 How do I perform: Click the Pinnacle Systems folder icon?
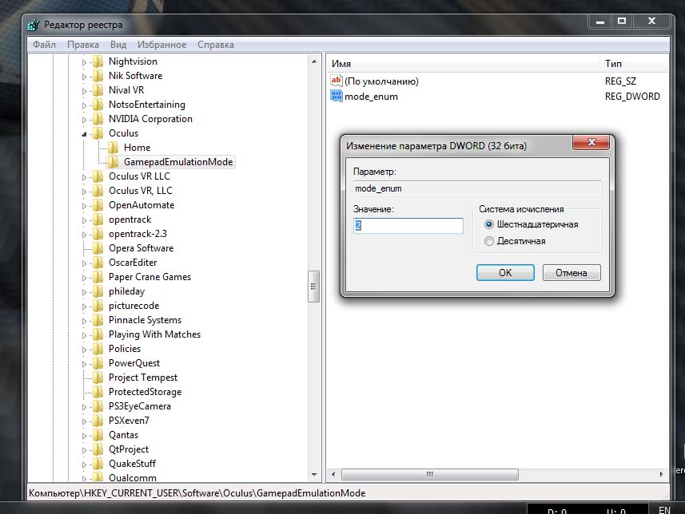(99, 320)
